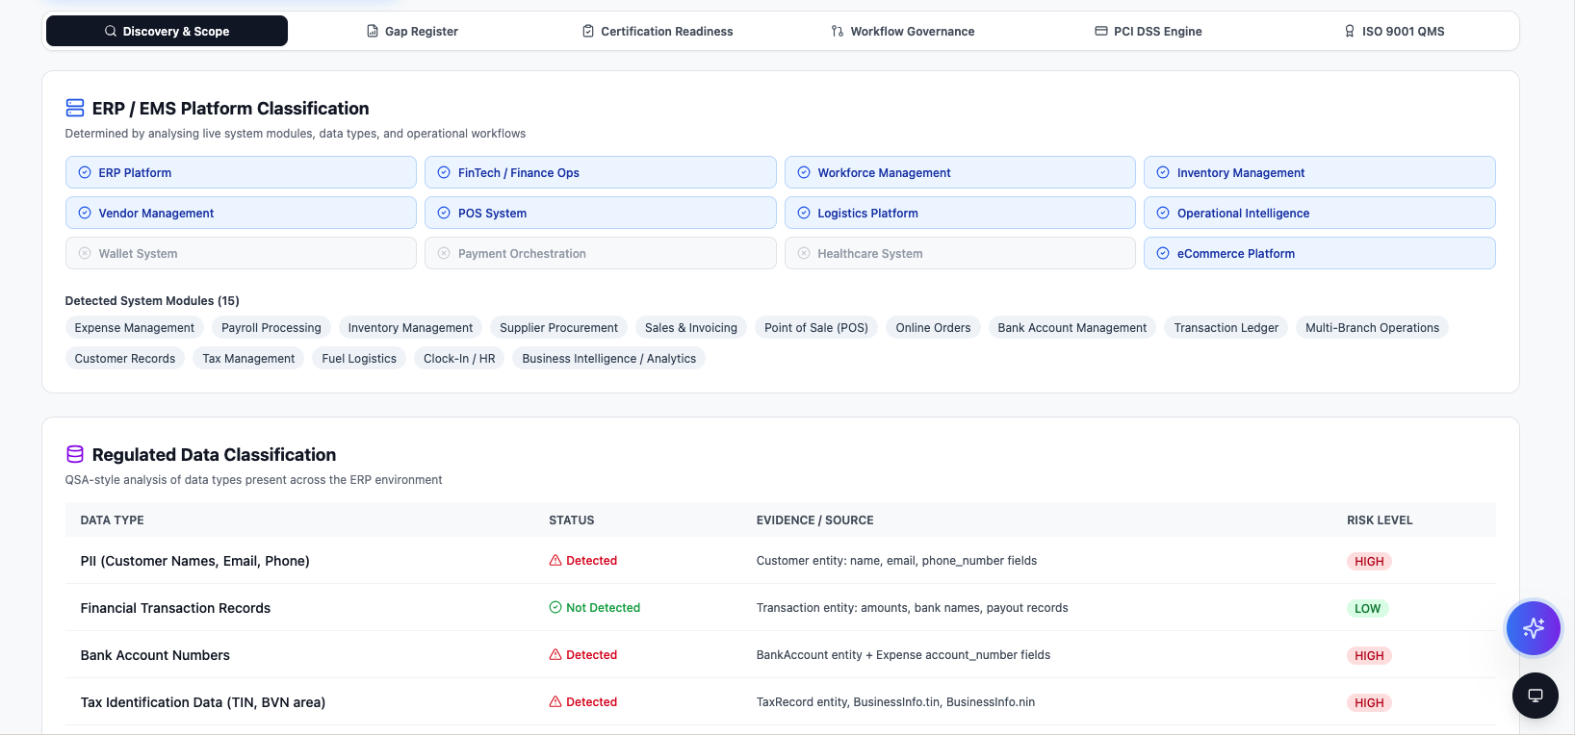Click the Expense Management module chip
This screenshot has width=1575, height=735.
pyautogui.click(x=135, y=328)
